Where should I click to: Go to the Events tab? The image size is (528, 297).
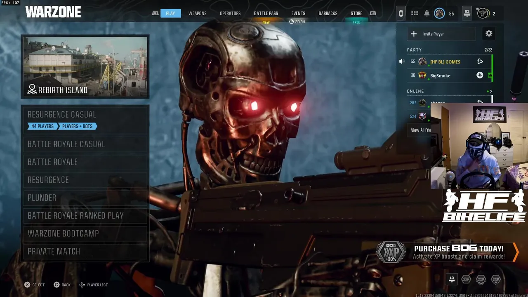point(298,13)
